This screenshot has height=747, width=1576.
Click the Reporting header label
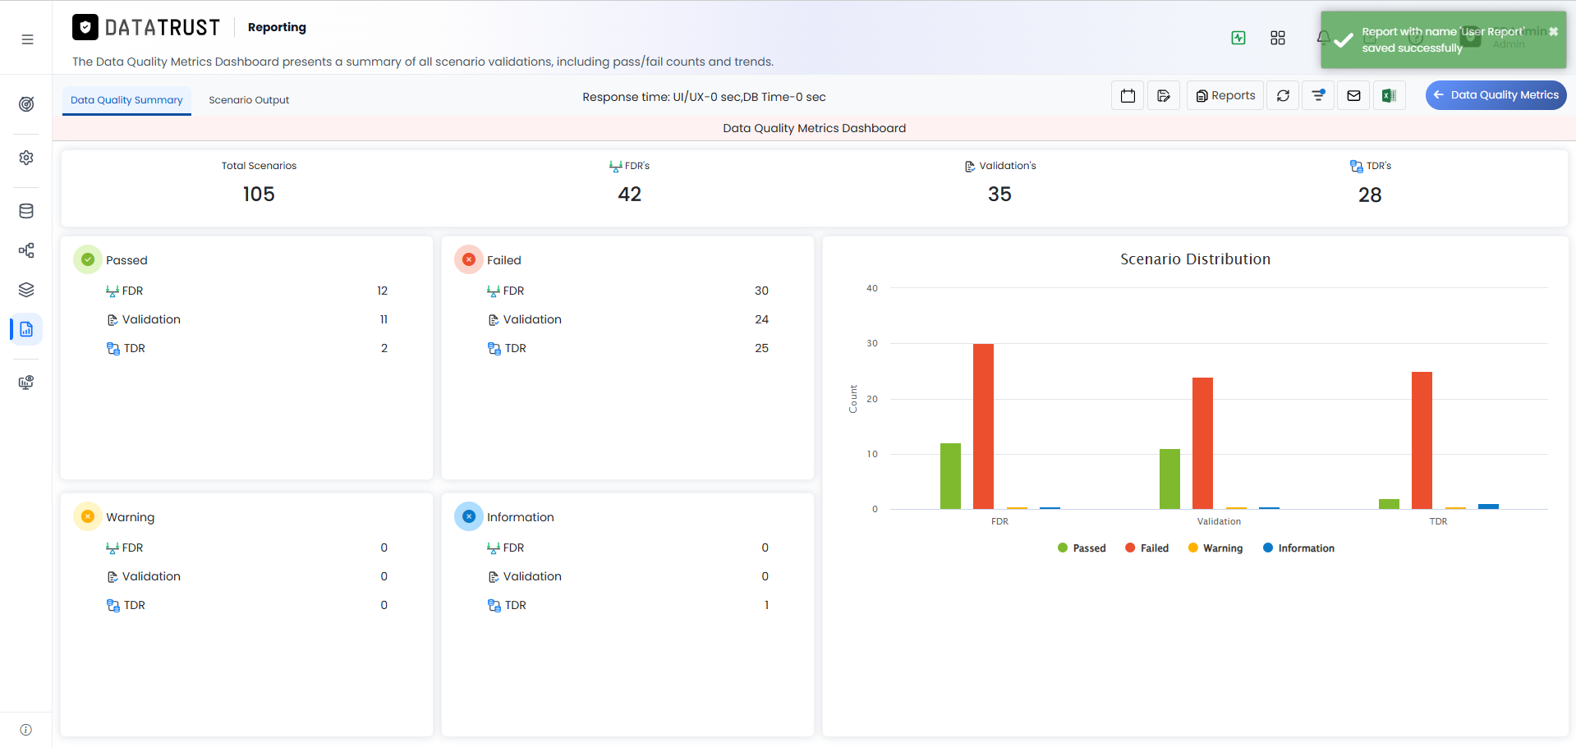tap(277, 27)
